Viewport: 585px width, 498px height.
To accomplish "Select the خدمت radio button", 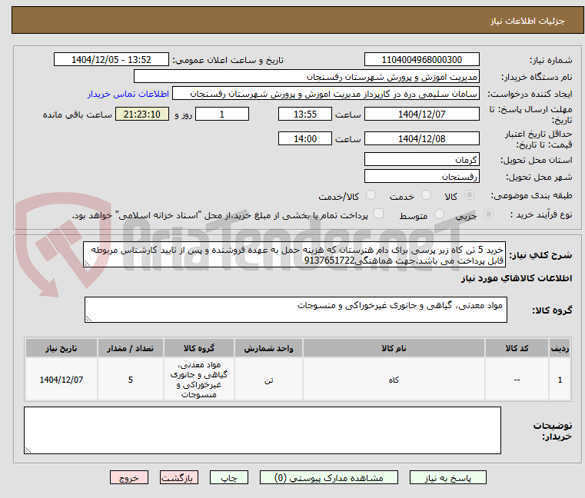I will 426,195.
